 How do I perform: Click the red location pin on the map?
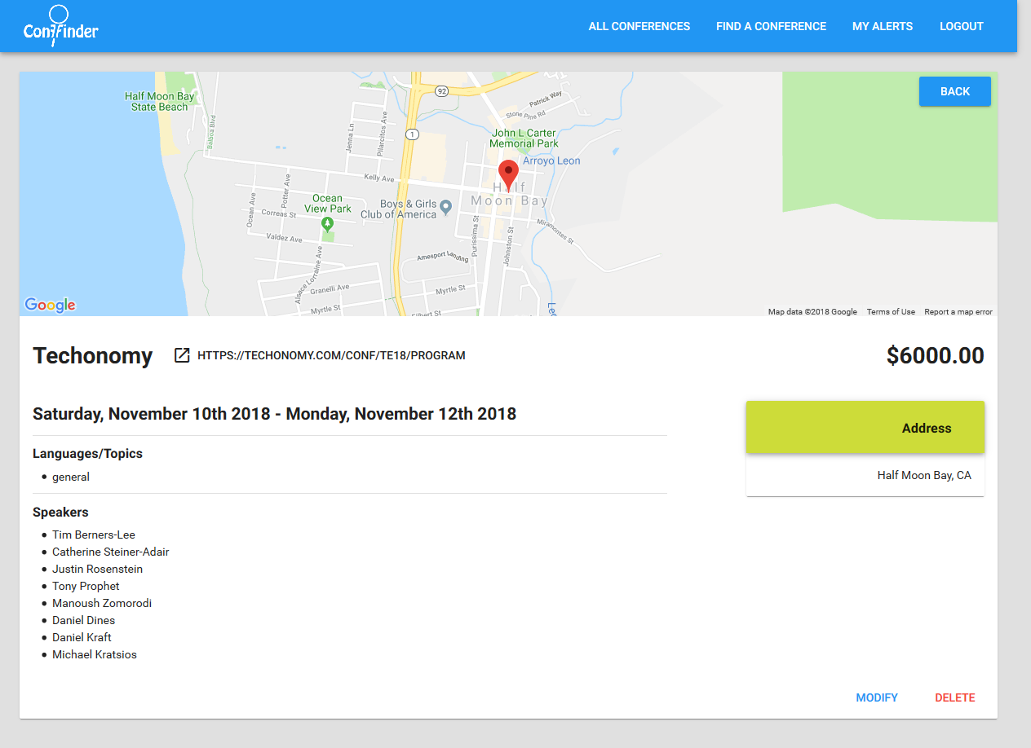508,175
